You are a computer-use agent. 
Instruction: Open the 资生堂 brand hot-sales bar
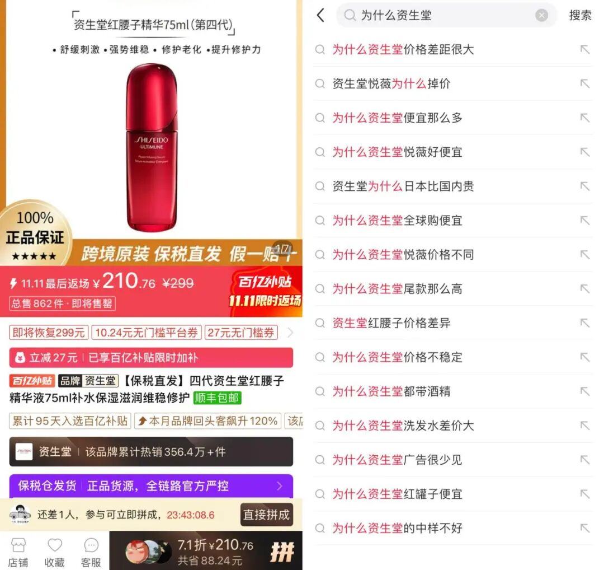[151, 452]
